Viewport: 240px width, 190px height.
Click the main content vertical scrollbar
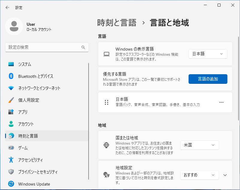pyautogui.click(x=238, y=78)
